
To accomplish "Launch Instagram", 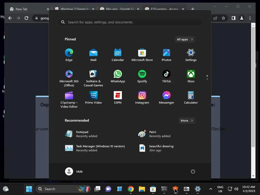I will point(142,98).
